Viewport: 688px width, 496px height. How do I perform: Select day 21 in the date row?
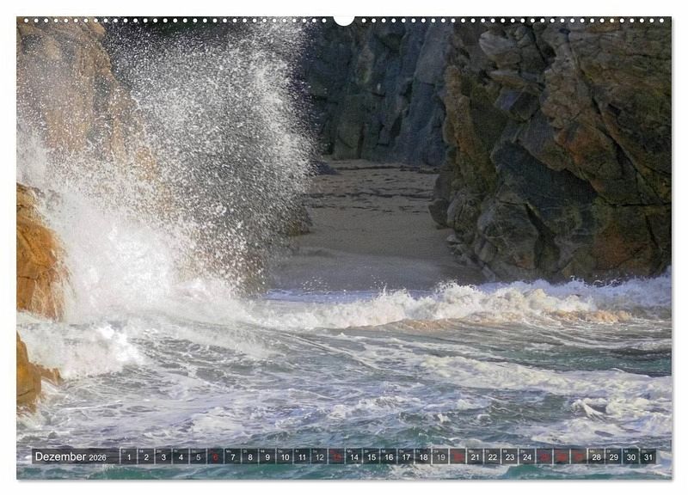pos(475,456)
